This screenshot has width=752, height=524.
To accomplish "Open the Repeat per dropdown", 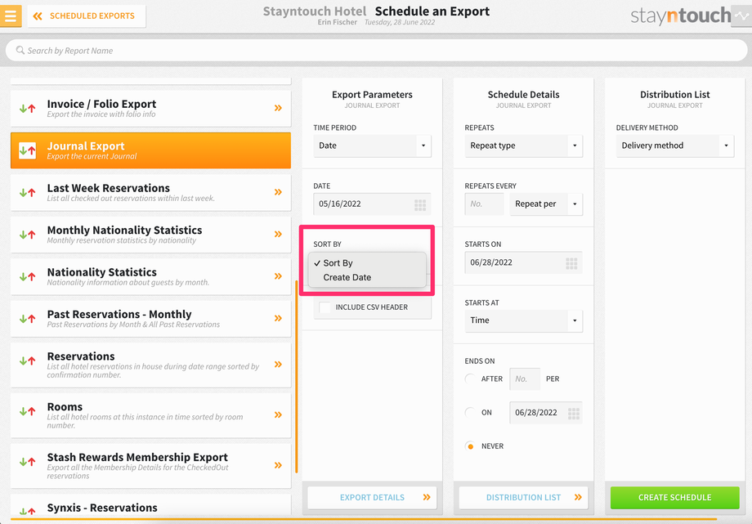I will click(x=546, y=204).
